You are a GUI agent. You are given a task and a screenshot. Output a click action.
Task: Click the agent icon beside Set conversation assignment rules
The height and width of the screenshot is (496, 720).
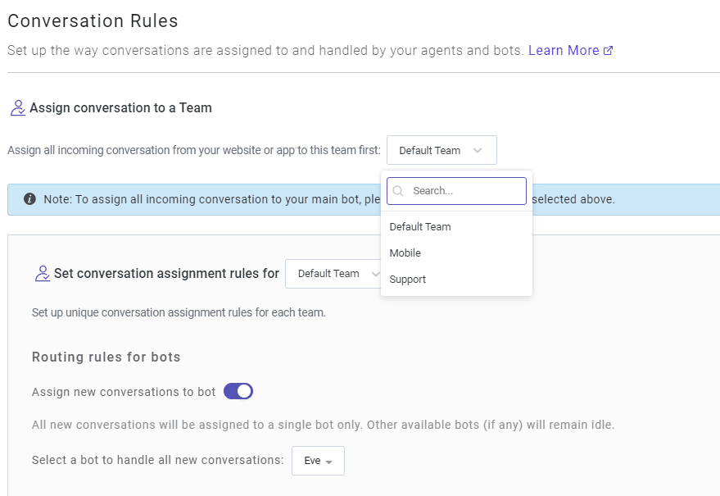click(x=43, y=274)
